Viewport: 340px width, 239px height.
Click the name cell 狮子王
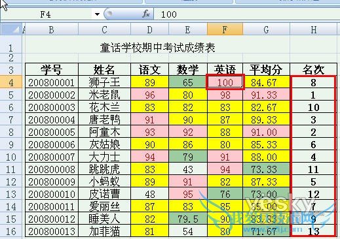[104, 82]
